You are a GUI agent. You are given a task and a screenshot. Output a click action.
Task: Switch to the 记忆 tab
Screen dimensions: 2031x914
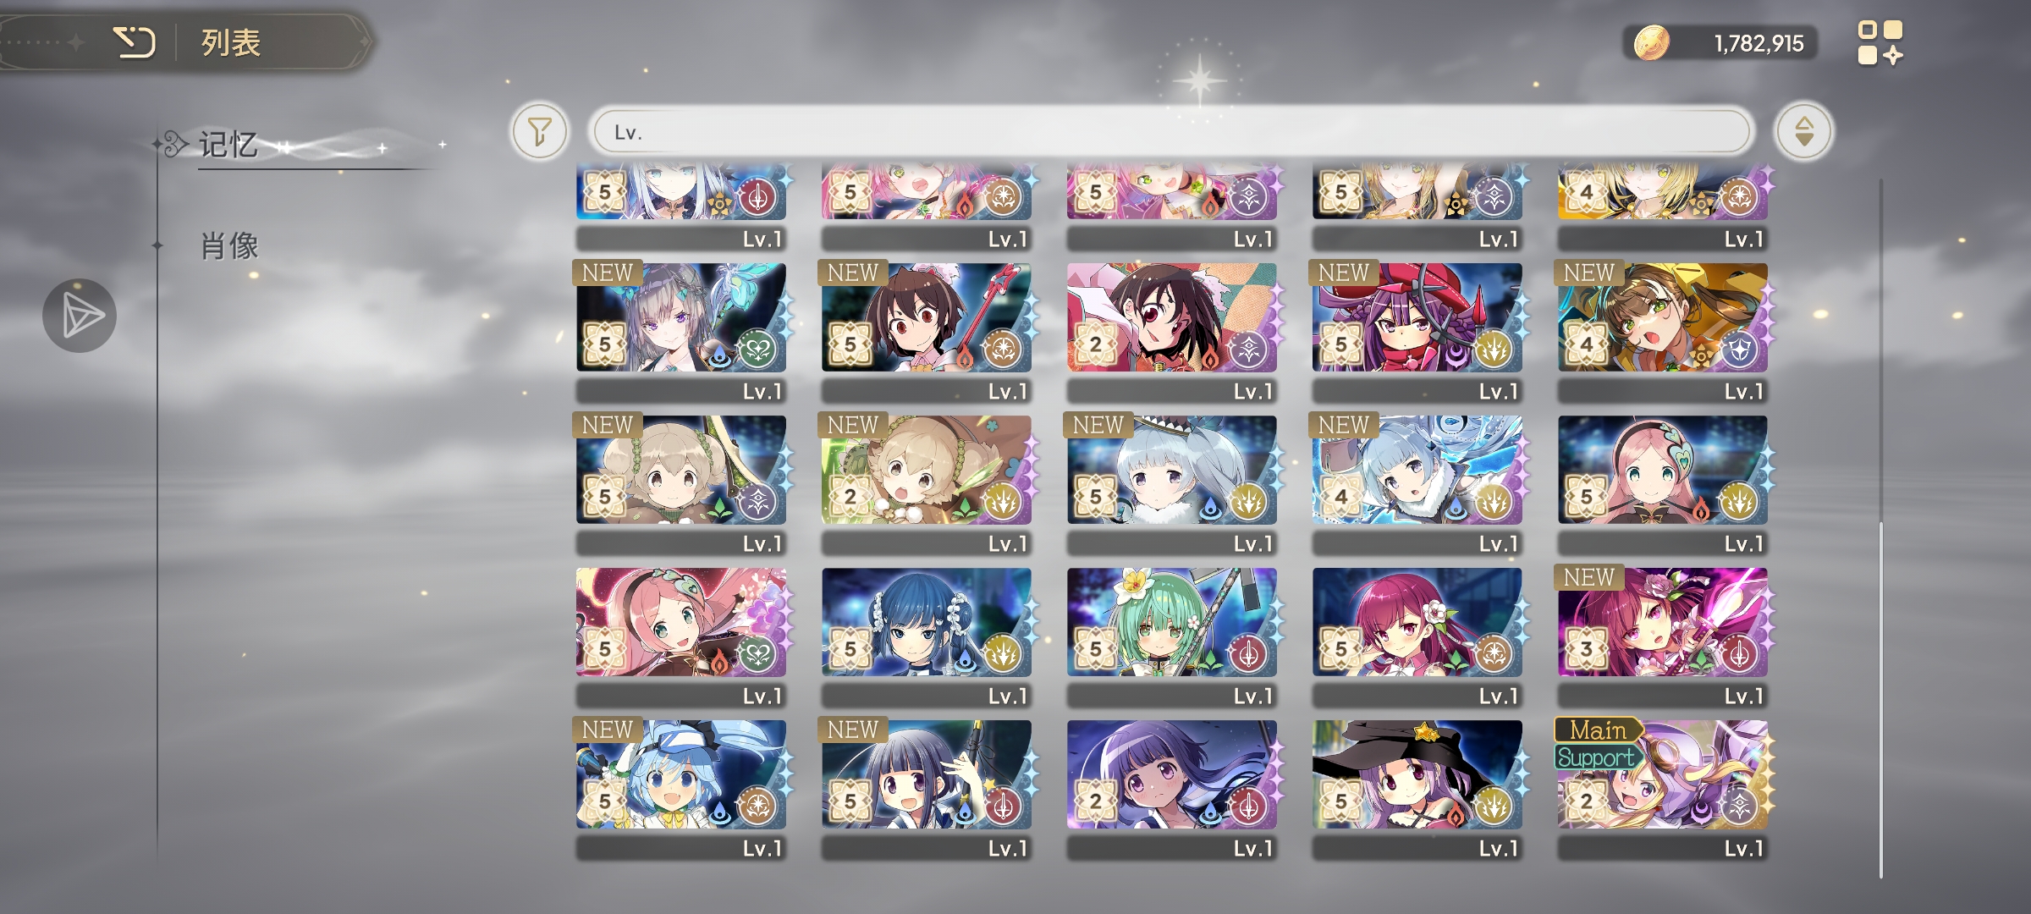point(228,145)
